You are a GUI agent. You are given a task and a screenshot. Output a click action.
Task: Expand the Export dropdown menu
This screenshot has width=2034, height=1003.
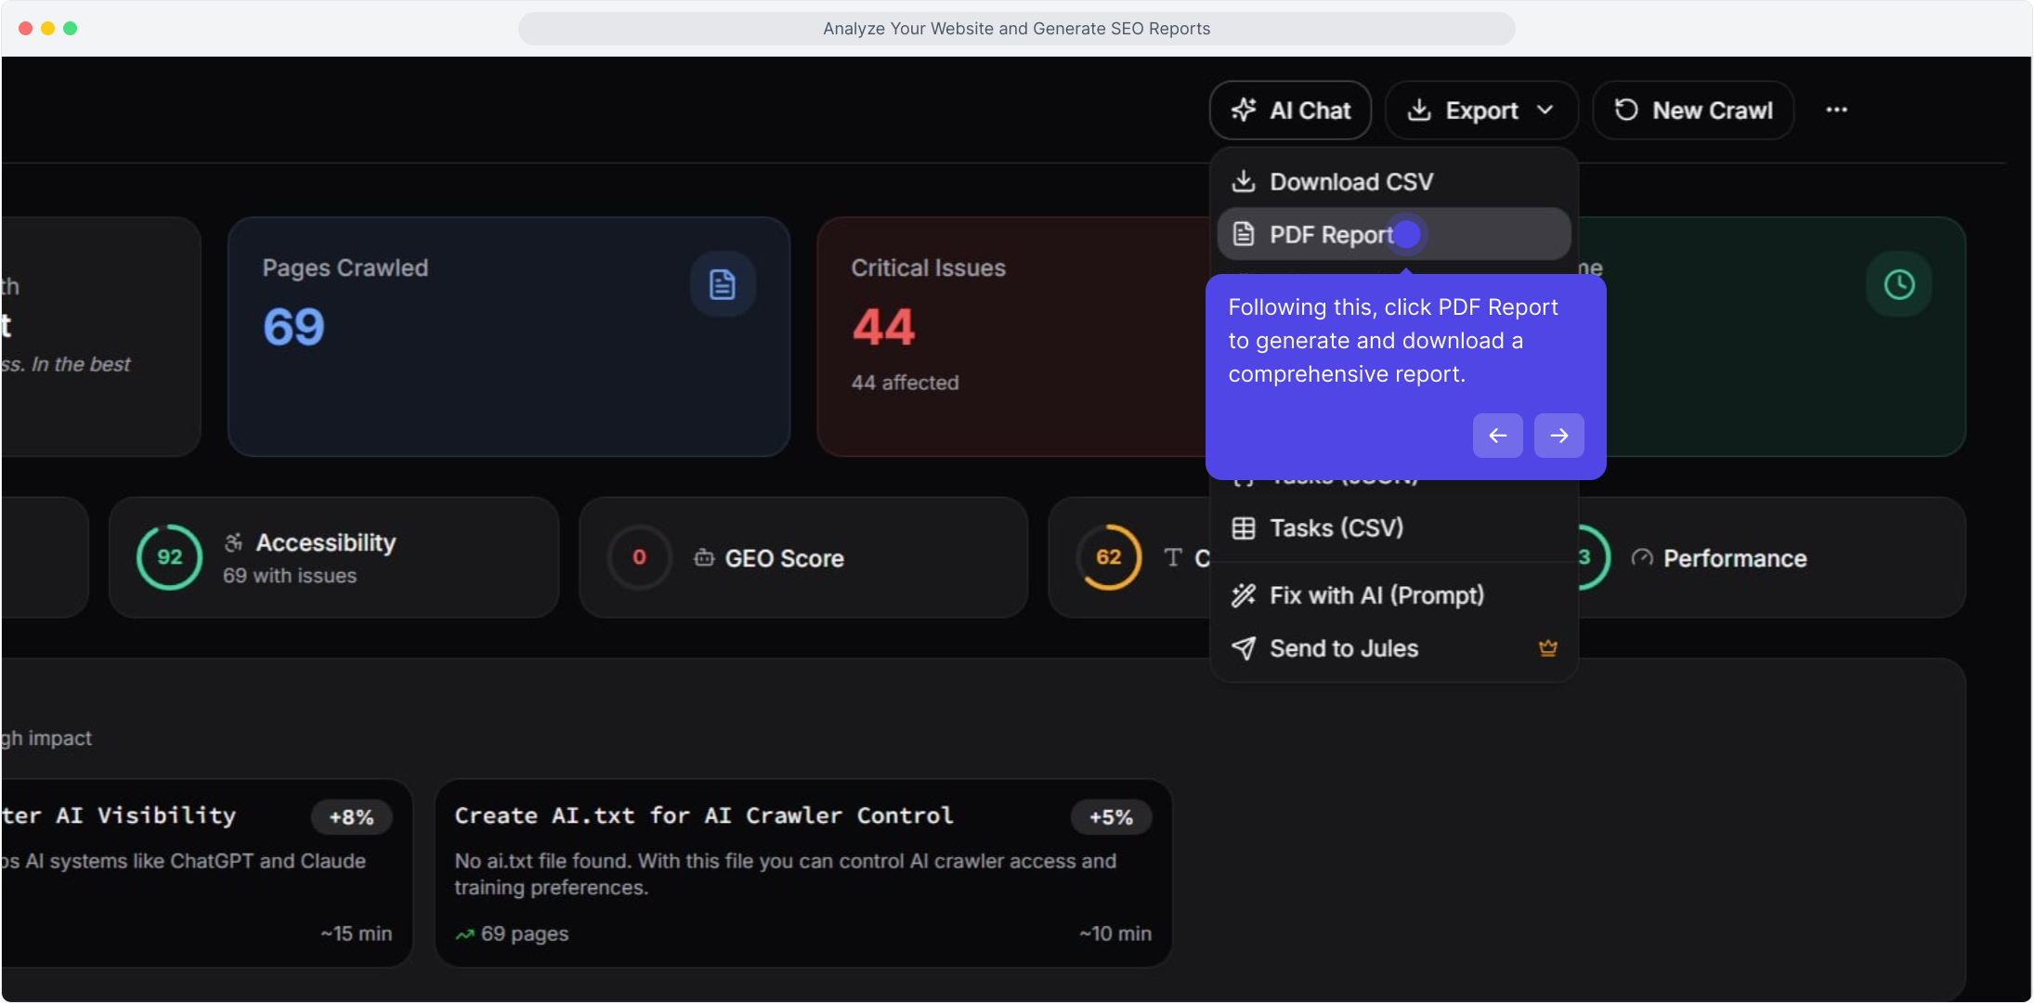click(1481, 111)
